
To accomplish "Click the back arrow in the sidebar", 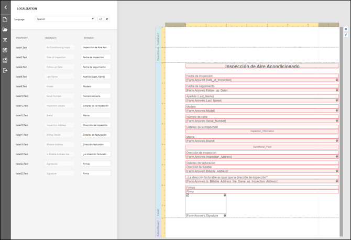I will [x=5, y=7].
